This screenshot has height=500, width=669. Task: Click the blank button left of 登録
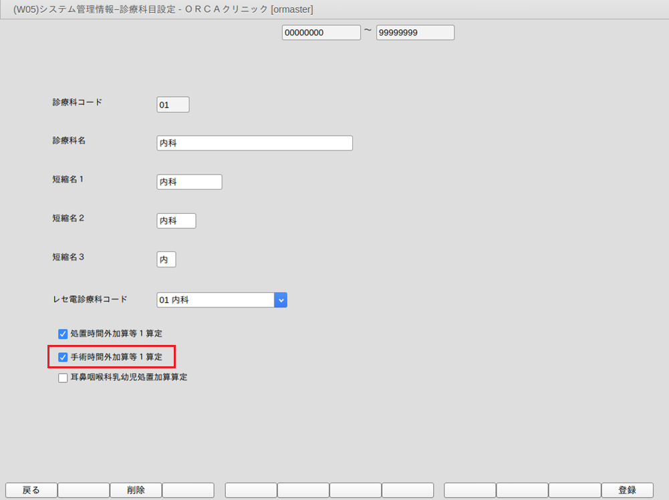click(575, 490)
